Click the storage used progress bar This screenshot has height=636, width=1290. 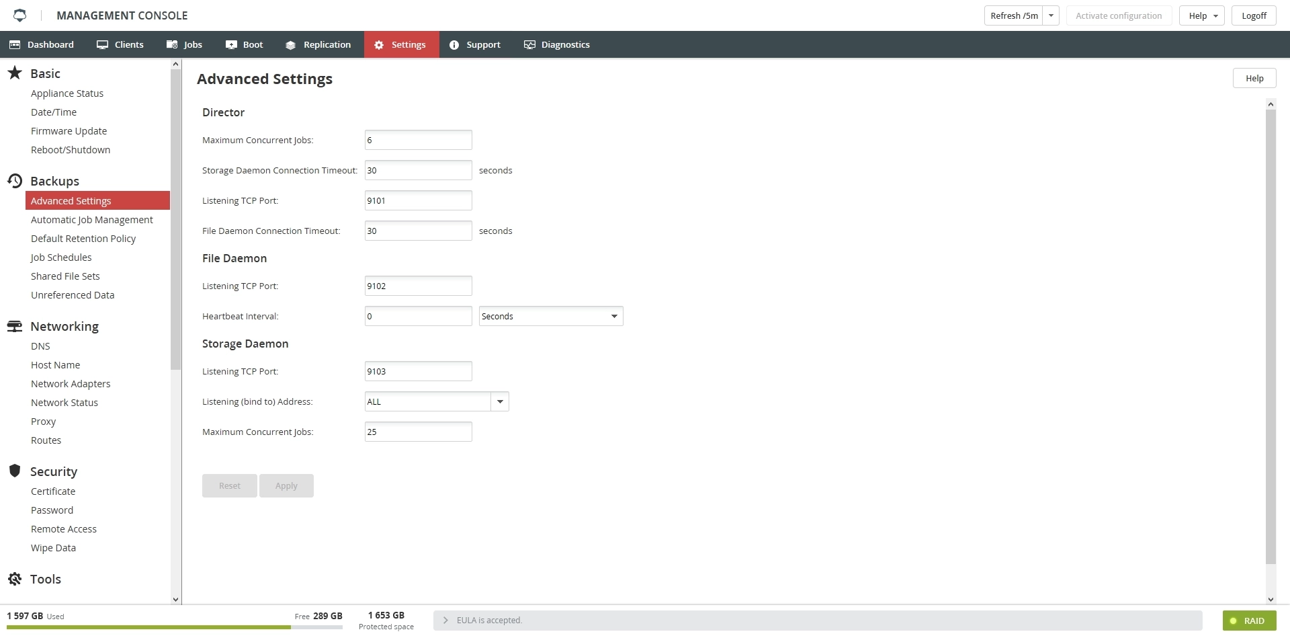(175, 627)
